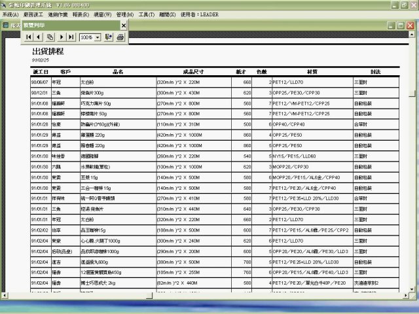Open the 工具(T) menu
Screen dimensions: 419x314
pos(147,14)
